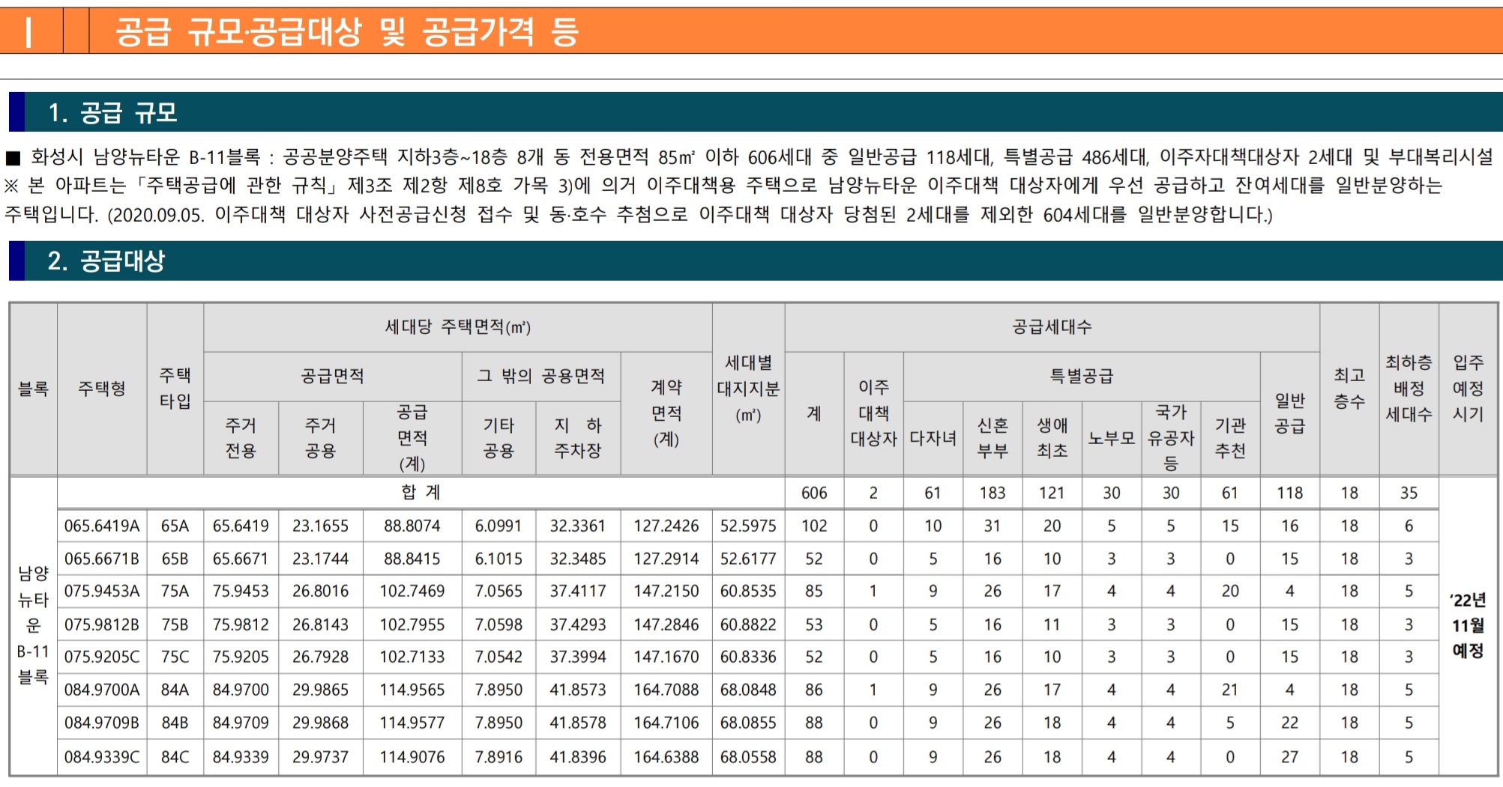The width and height of the screenshot is (1503, 787).
Task: Click the 일반공급 total value 118
Action: [x=1290, y=493]
